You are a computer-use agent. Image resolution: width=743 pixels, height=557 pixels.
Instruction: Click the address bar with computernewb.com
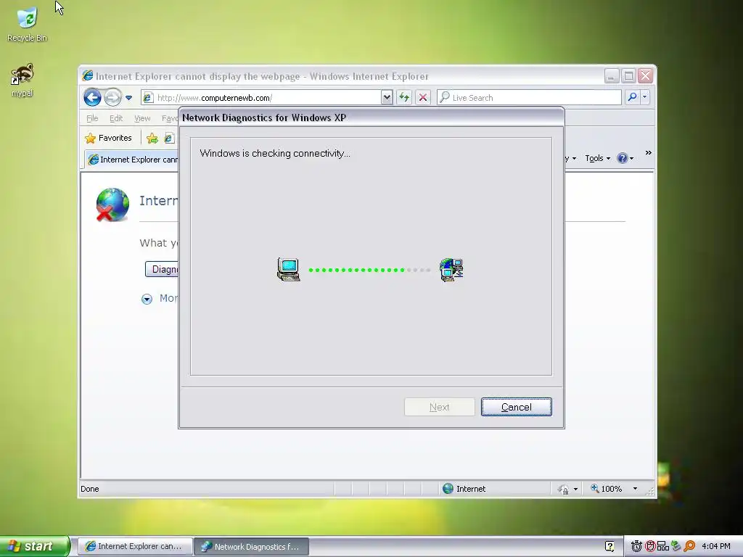260,98
